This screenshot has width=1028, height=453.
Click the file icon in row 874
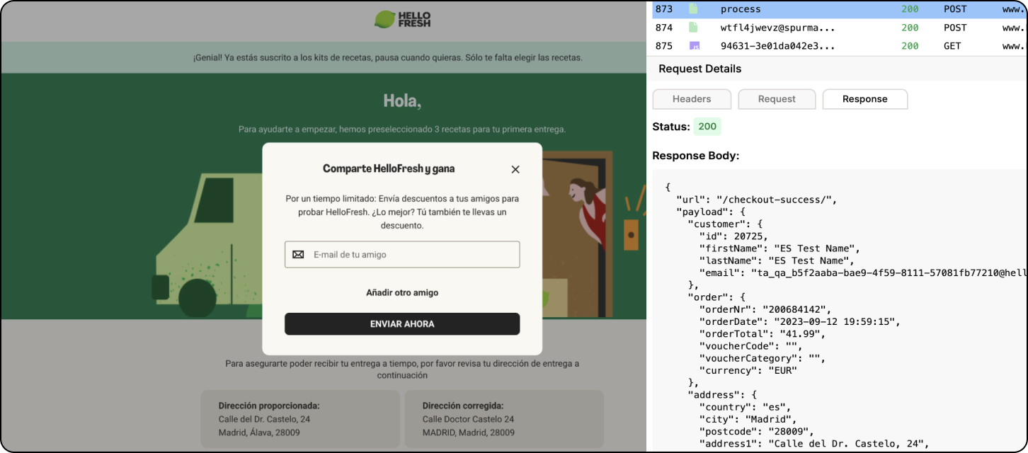pyautogui.click(x=694, y=28)
